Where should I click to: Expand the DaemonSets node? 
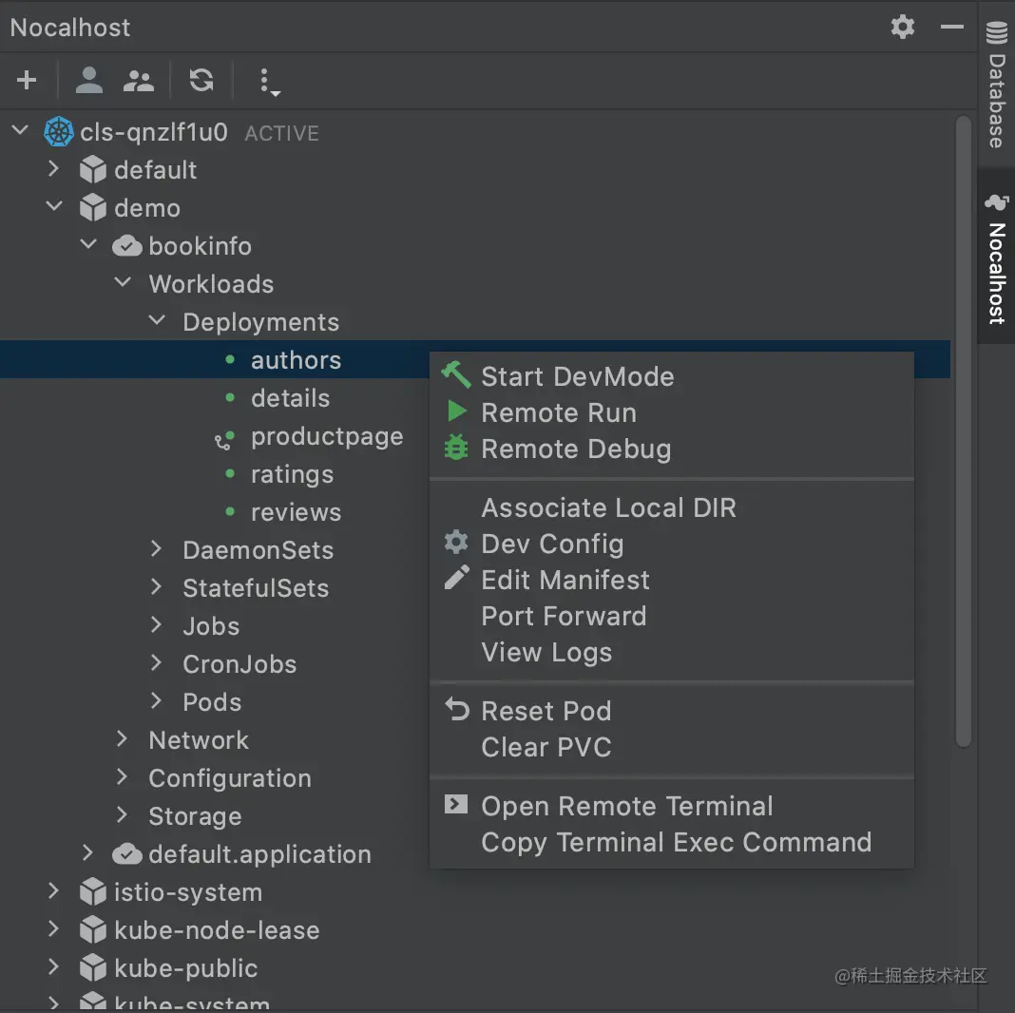click(156, 549)
